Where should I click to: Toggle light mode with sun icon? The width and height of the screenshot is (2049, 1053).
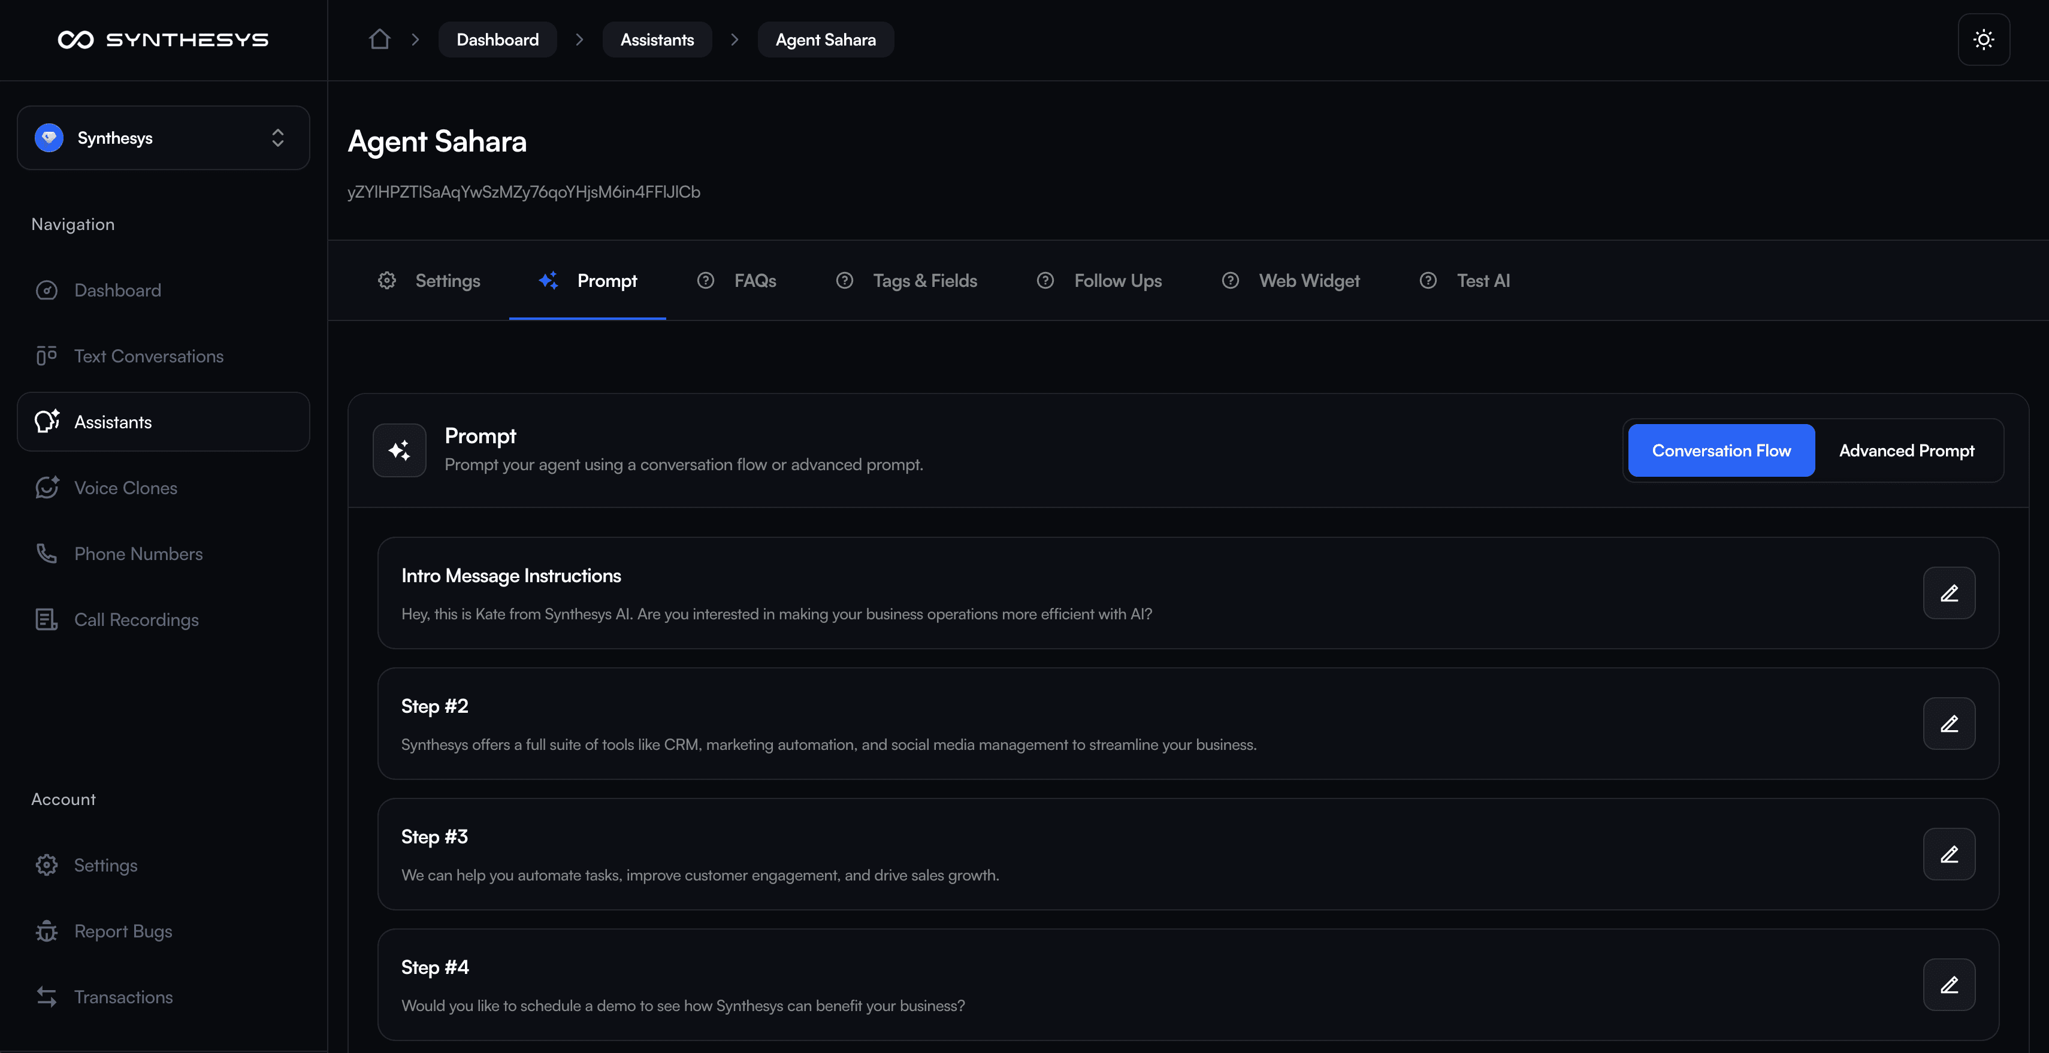pyautogui.click(x=1983, y=40)
